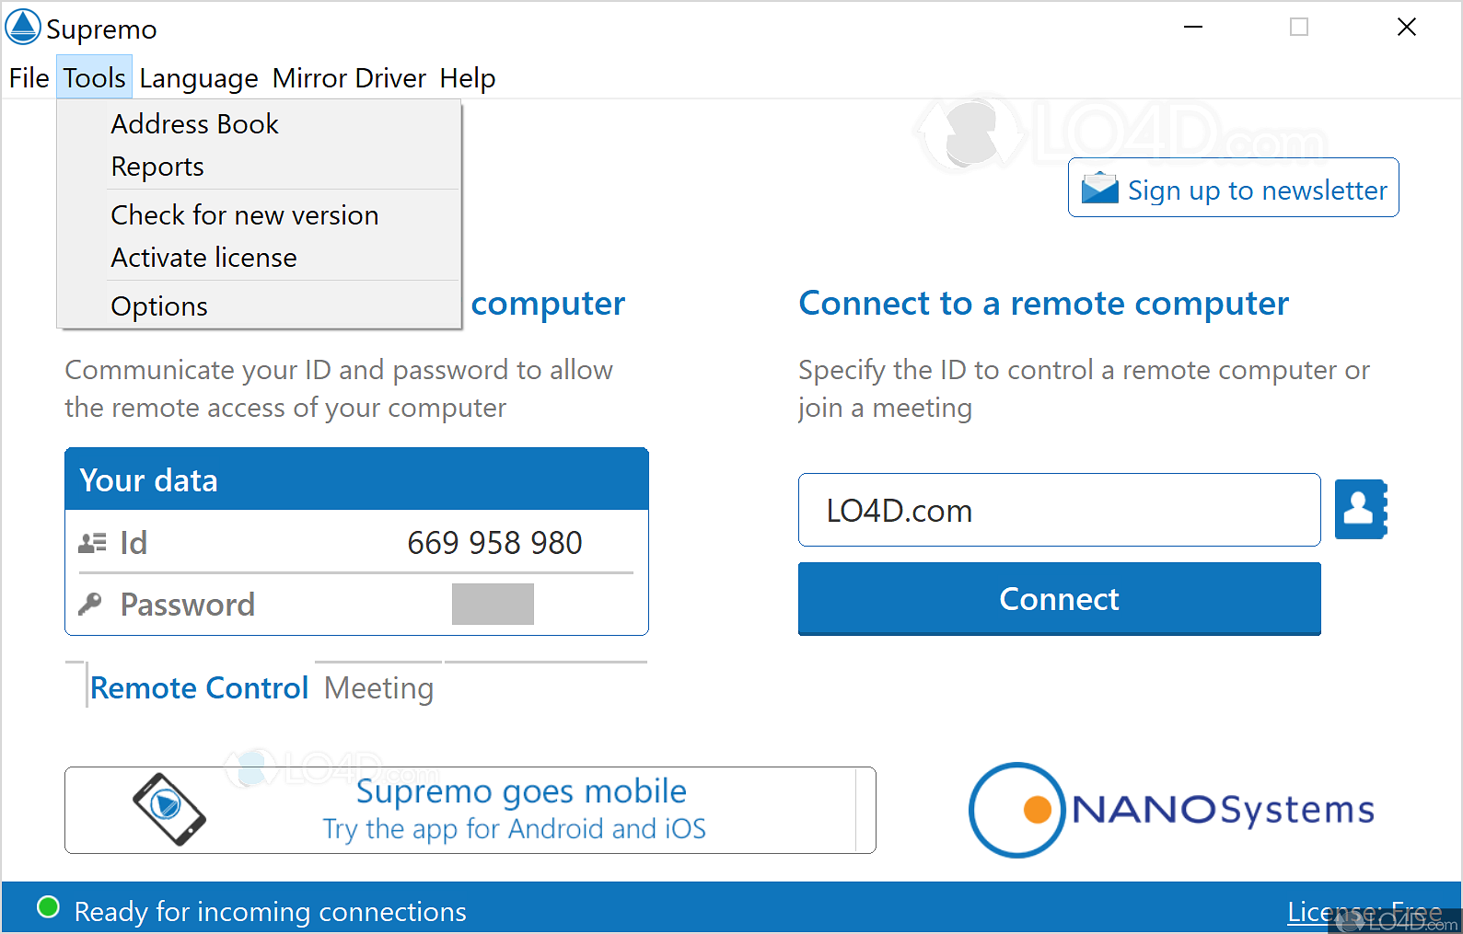Choose Activate license menu item
1463x934 pixels.
tap(259, 258)
